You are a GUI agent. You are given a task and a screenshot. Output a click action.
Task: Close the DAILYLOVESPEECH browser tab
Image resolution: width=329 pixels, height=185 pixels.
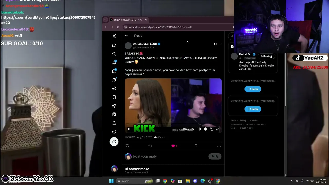click(x=146, y=20)
